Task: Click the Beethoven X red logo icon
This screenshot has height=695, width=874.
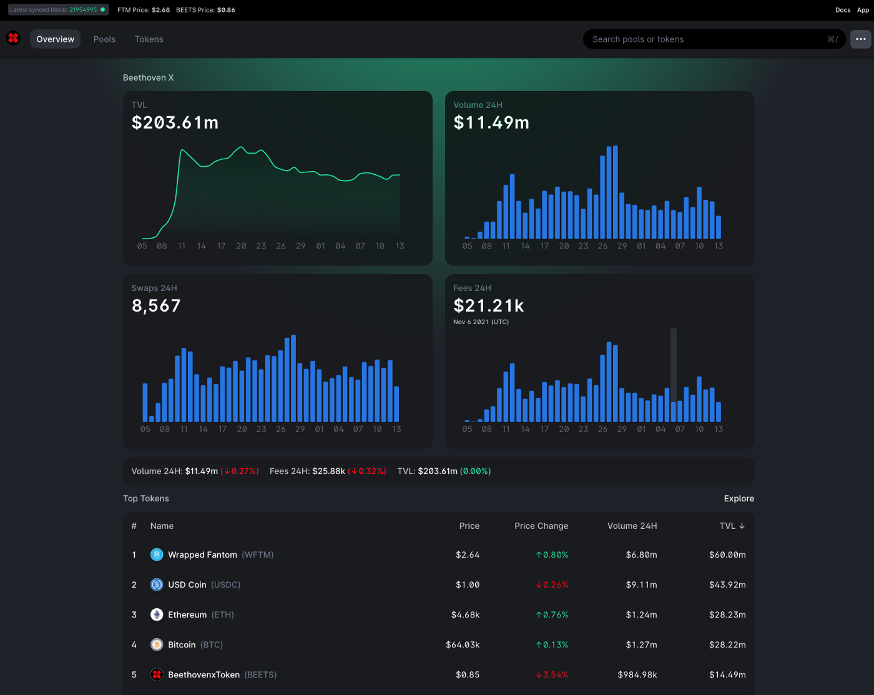Action: point(13,39)
